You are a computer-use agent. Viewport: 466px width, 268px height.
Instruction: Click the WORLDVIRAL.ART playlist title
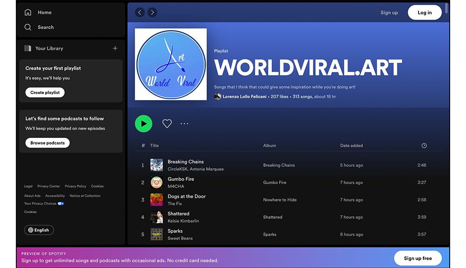308,68
